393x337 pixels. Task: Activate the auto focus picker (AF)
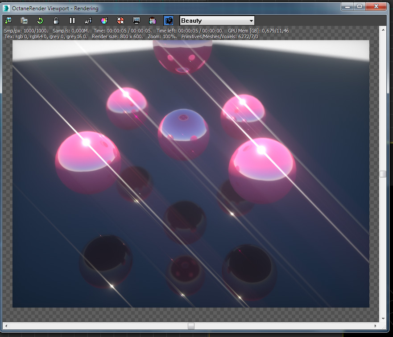(88, 21)
